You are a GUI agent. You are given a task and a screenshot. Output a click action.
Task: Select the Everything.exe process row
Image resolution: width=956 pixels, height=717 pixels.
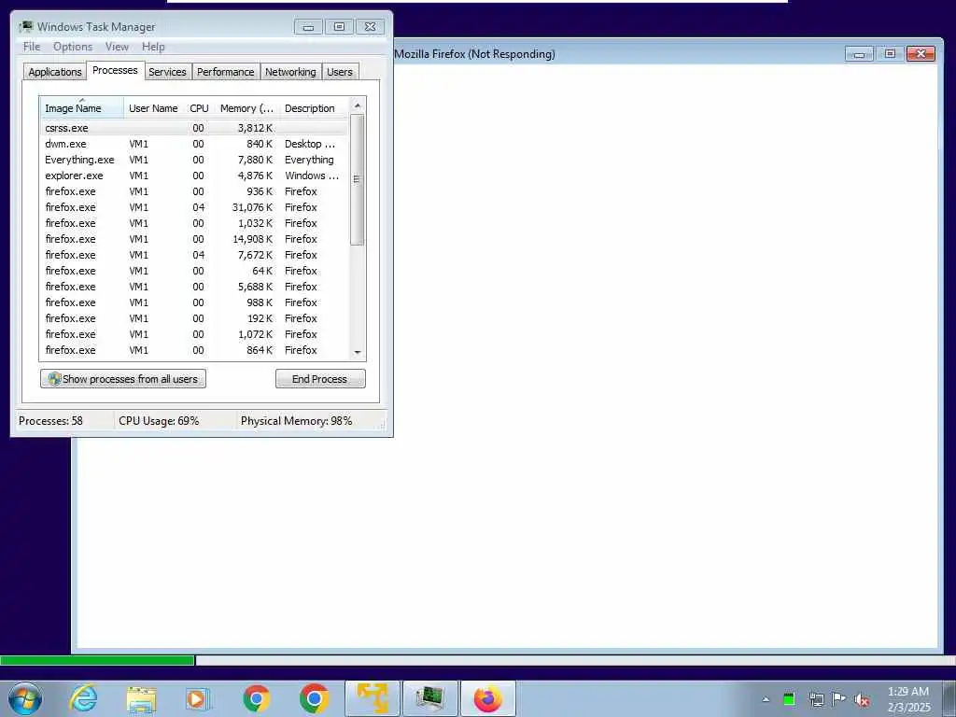tap(194, 160)
